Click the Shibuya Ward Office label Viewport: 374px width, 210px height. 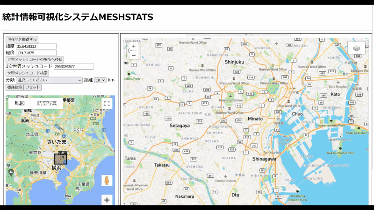(230, 112)
